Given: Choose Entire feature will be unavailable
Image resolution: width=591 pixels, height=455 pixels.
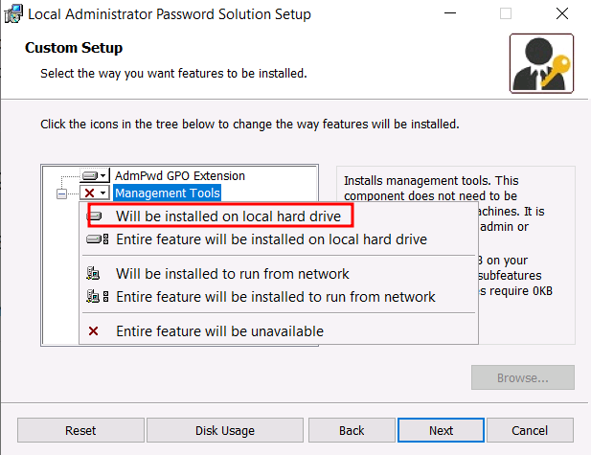Looking at the screenshot, I should 219,331.
